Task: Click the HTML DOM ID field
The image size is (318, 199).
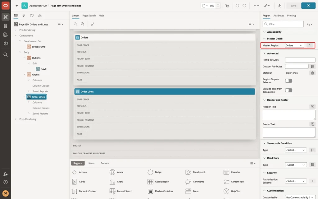Action: (x=300, y=60)
